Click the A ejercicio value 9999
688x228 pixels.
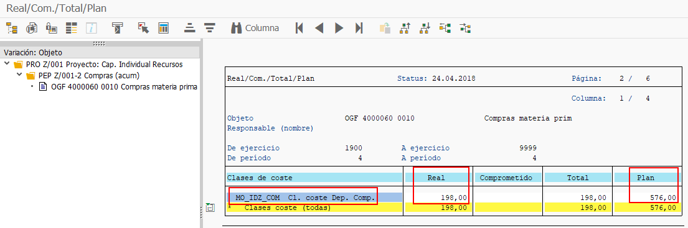528,148
